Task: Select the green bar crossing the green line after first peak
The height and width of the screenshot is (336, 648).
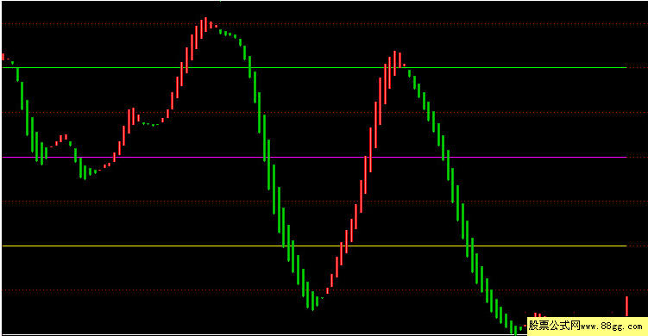Action: click(x=249, y=67)
